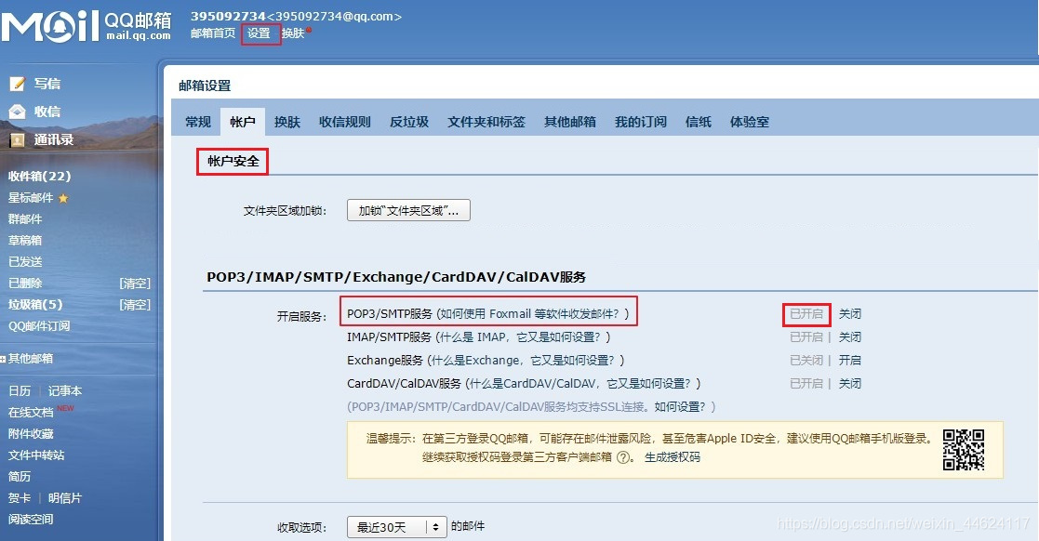Open help link 什么是Exchange，它又是如何设置？
The height and width of the screenshot is (541, 1039).
point(525,361)
